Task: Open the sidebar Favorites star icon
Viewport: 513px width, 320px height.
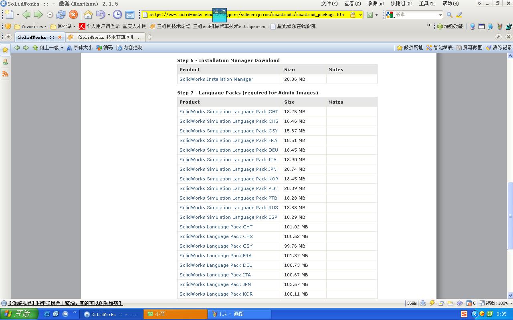Action: 5,50
